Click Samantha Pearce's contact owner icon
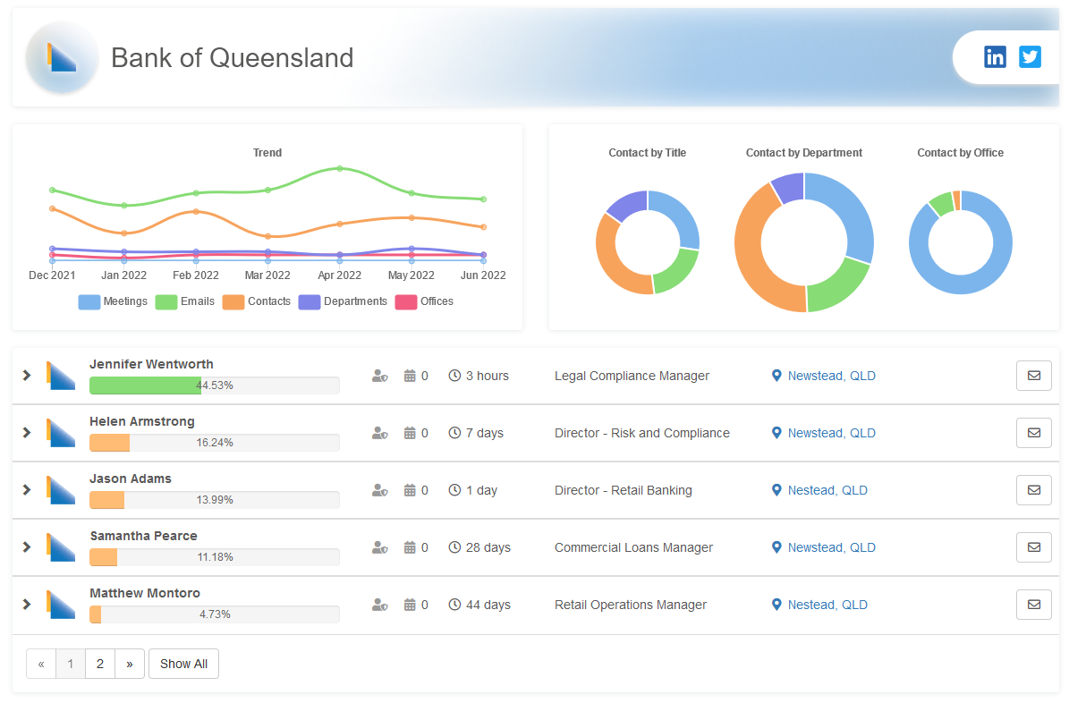 click(379, 547)
